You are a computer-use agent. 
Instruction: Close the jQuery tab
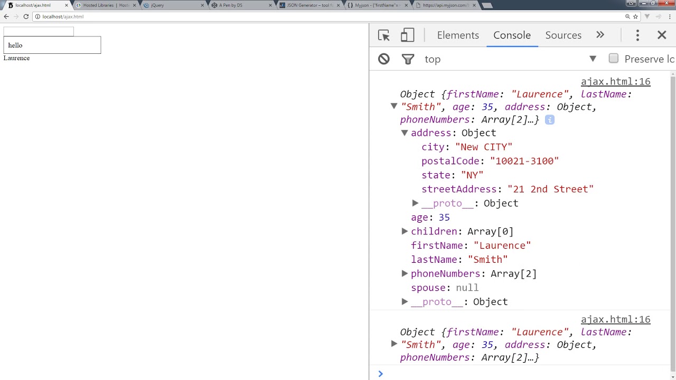click(203, 5)
